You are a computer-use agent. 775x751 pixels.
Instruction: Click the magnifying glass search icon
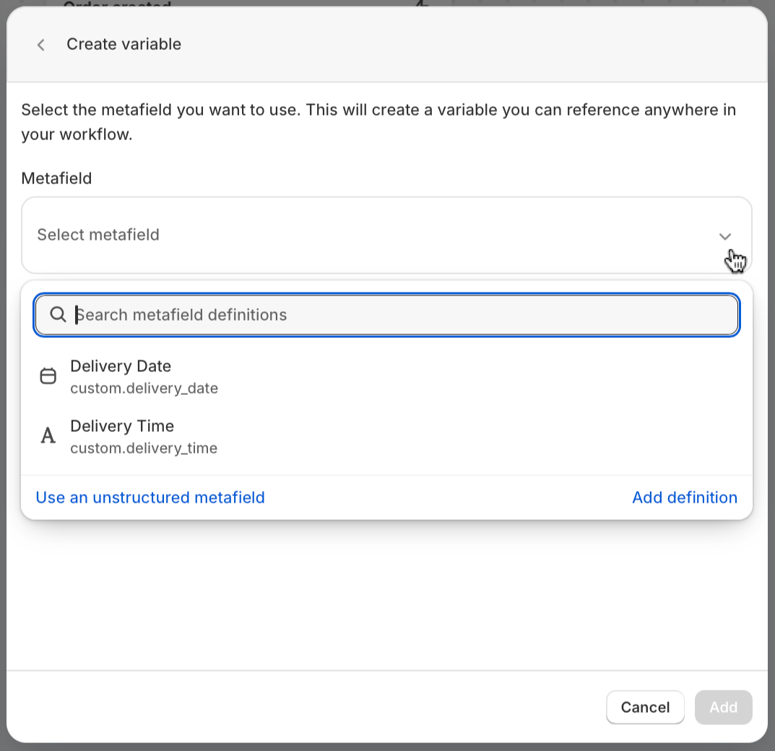[x=58, y=315]
